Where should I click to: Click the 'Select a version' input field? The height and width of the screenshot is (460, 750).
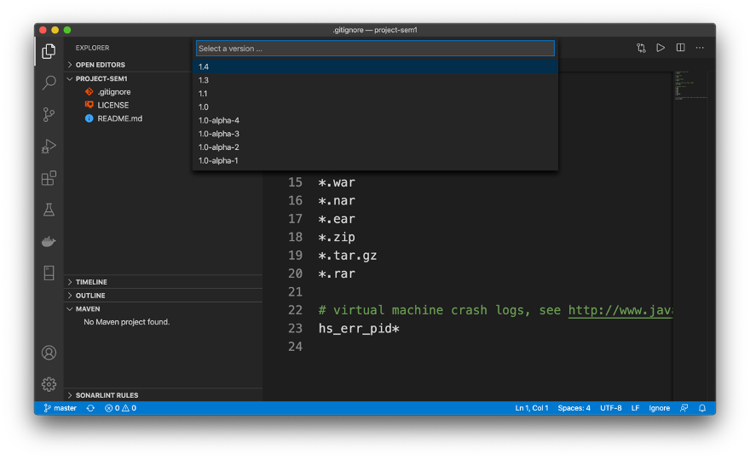click(375, 49)
